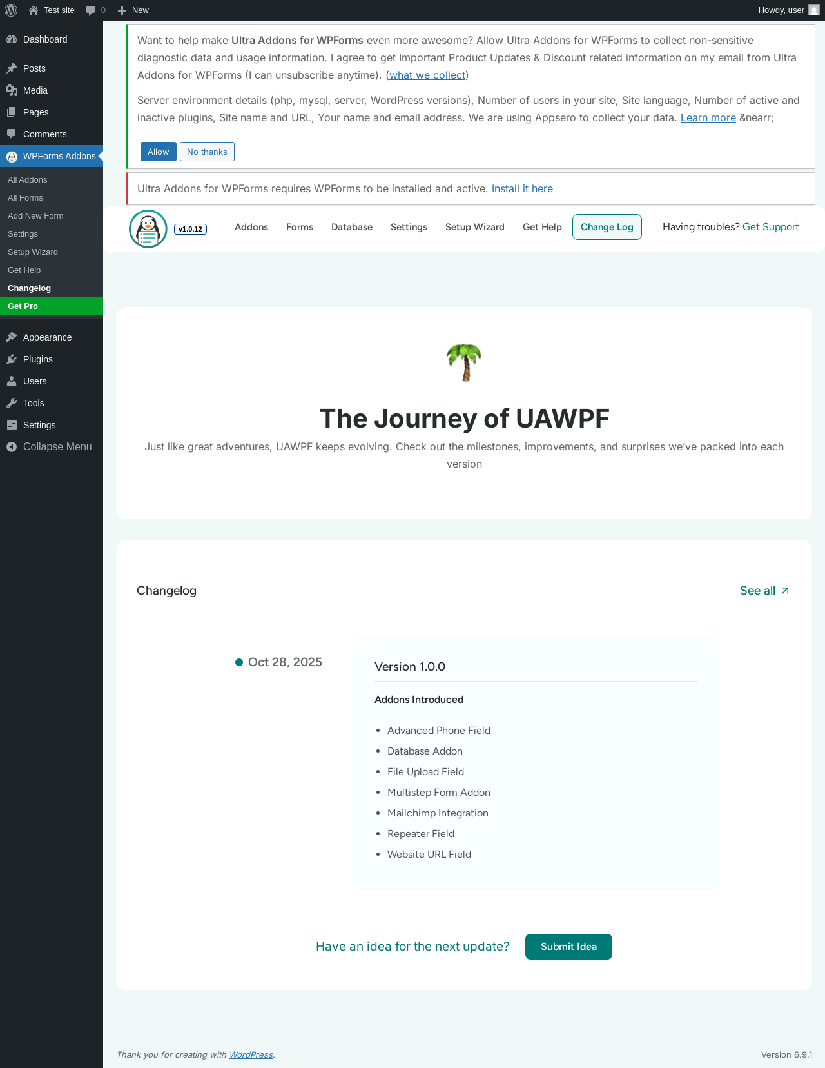Click the WordPress logo icon
Viewport: 825px width, 1068px height.
[x=11, y=10]
